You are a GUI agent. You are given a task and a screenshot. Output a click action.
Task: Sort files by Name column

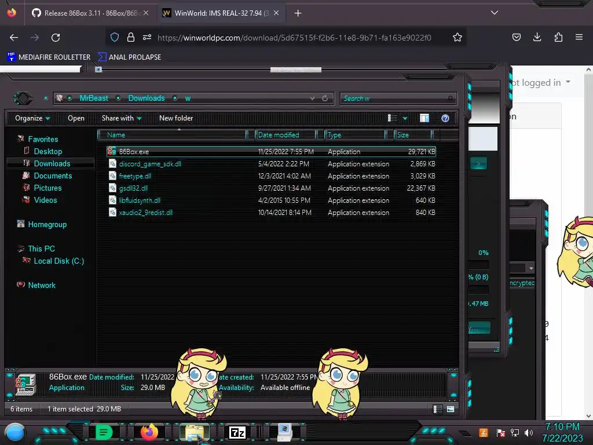pos(172,134)
